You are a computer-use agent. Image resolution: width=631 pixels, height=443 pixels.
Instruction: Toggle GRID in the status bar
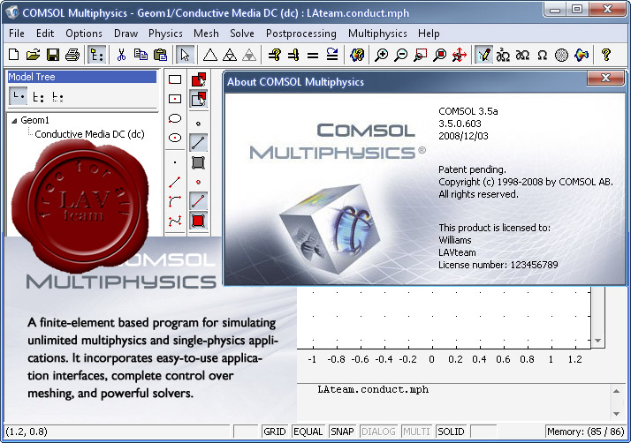pyautogui.click(x=275, y=432)
